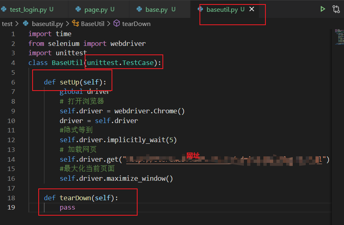Click line number 4 in gutter

point(13,63)
